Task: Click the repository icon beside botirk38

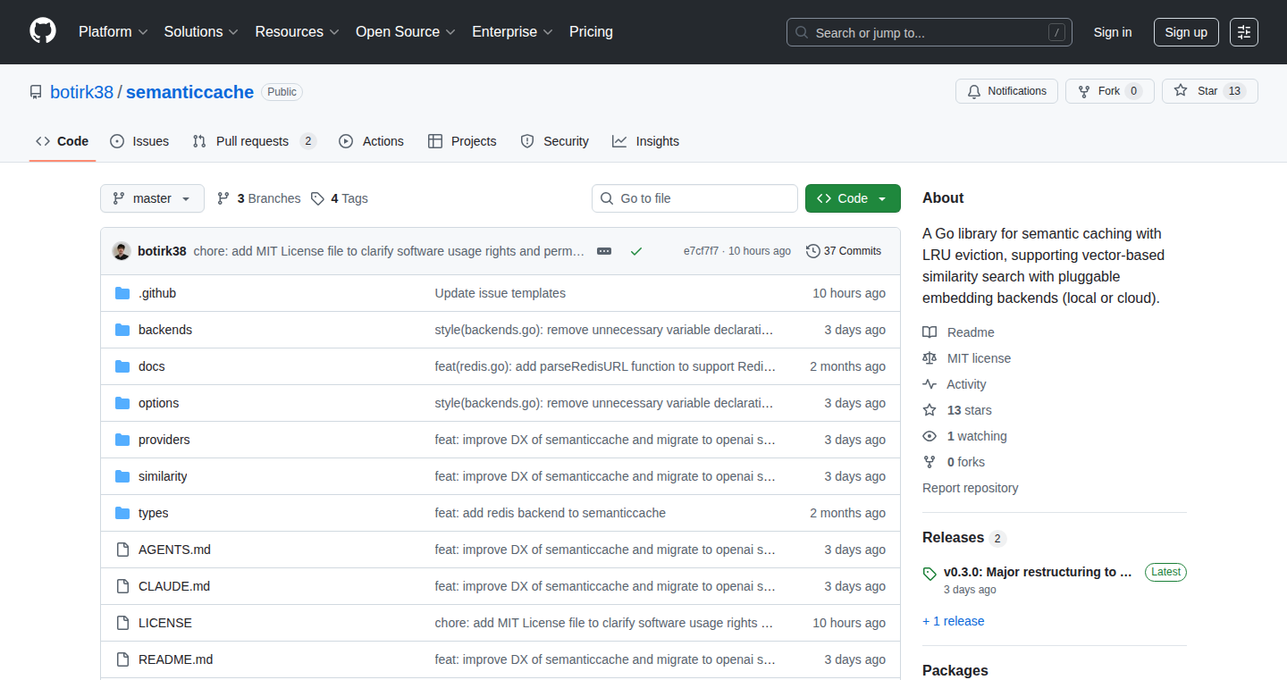Action: [36, 92]
